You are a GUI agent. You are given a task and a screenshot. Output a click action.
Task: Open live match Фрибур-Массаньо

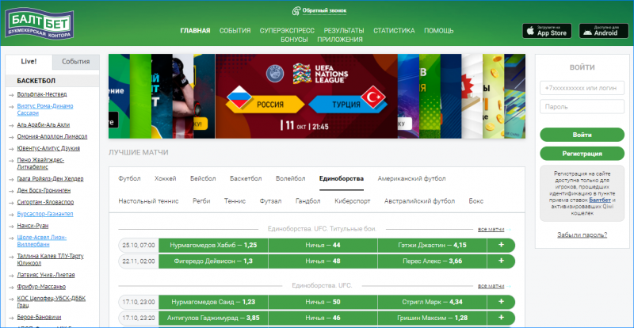(x=41, y=287)
